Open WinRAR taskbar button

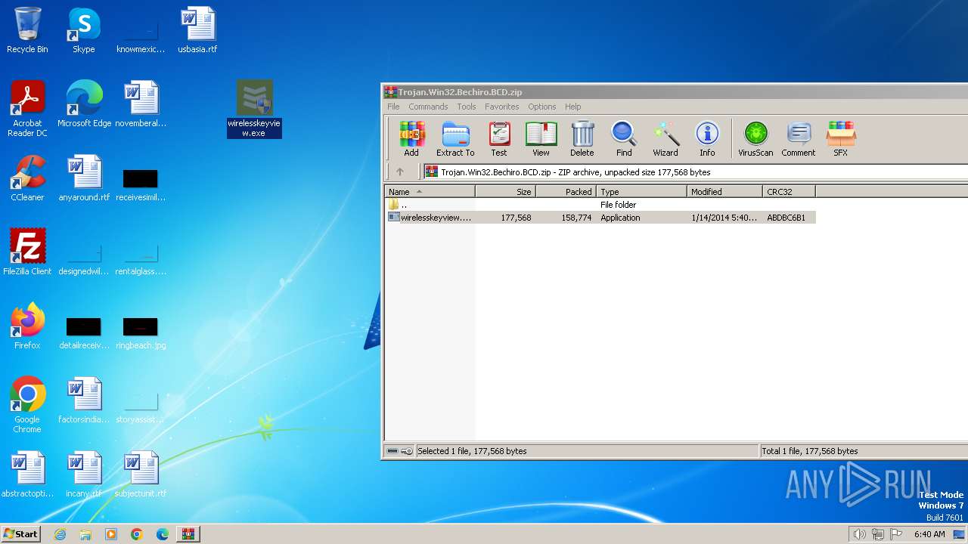click(x=188, y=534)
